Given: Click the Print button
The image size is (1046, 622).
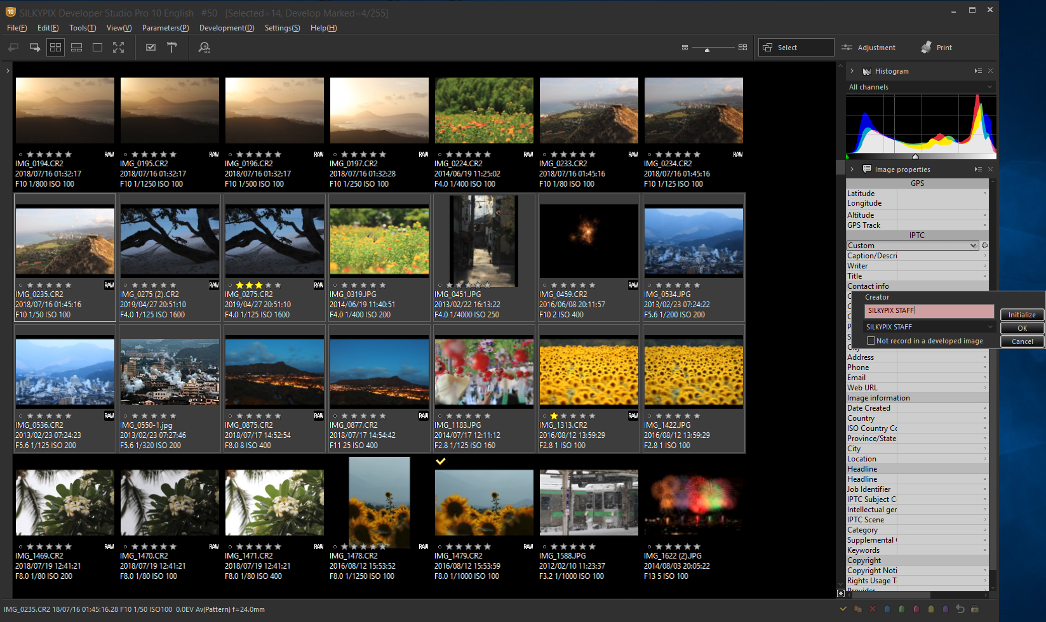Looking at the screenshot, I should 936,48.
